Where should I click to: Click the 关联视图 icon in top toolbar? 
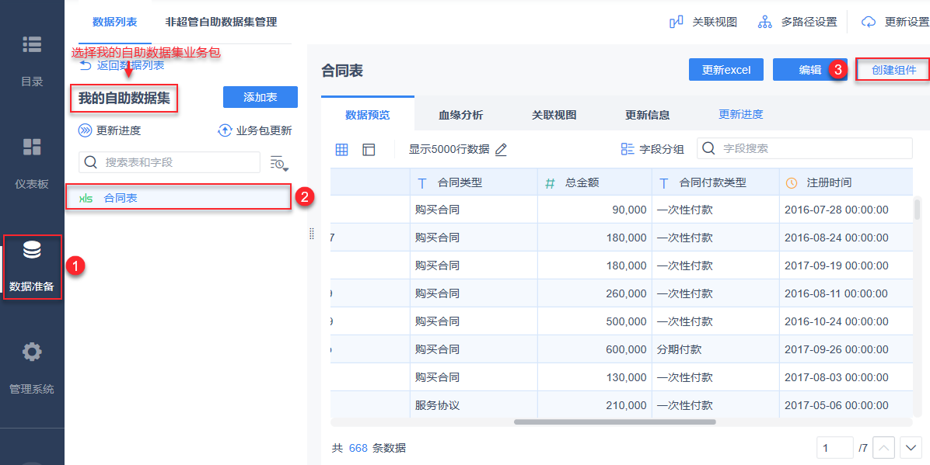pyautogui.click(x=677, y=22)
